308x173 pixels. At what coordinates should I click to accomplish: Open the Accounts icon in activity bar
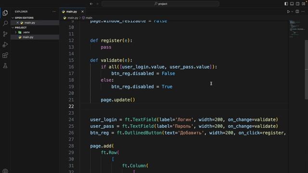coord(5,171)
